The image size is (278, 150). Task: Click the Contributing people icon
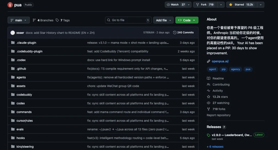point(209,84)
